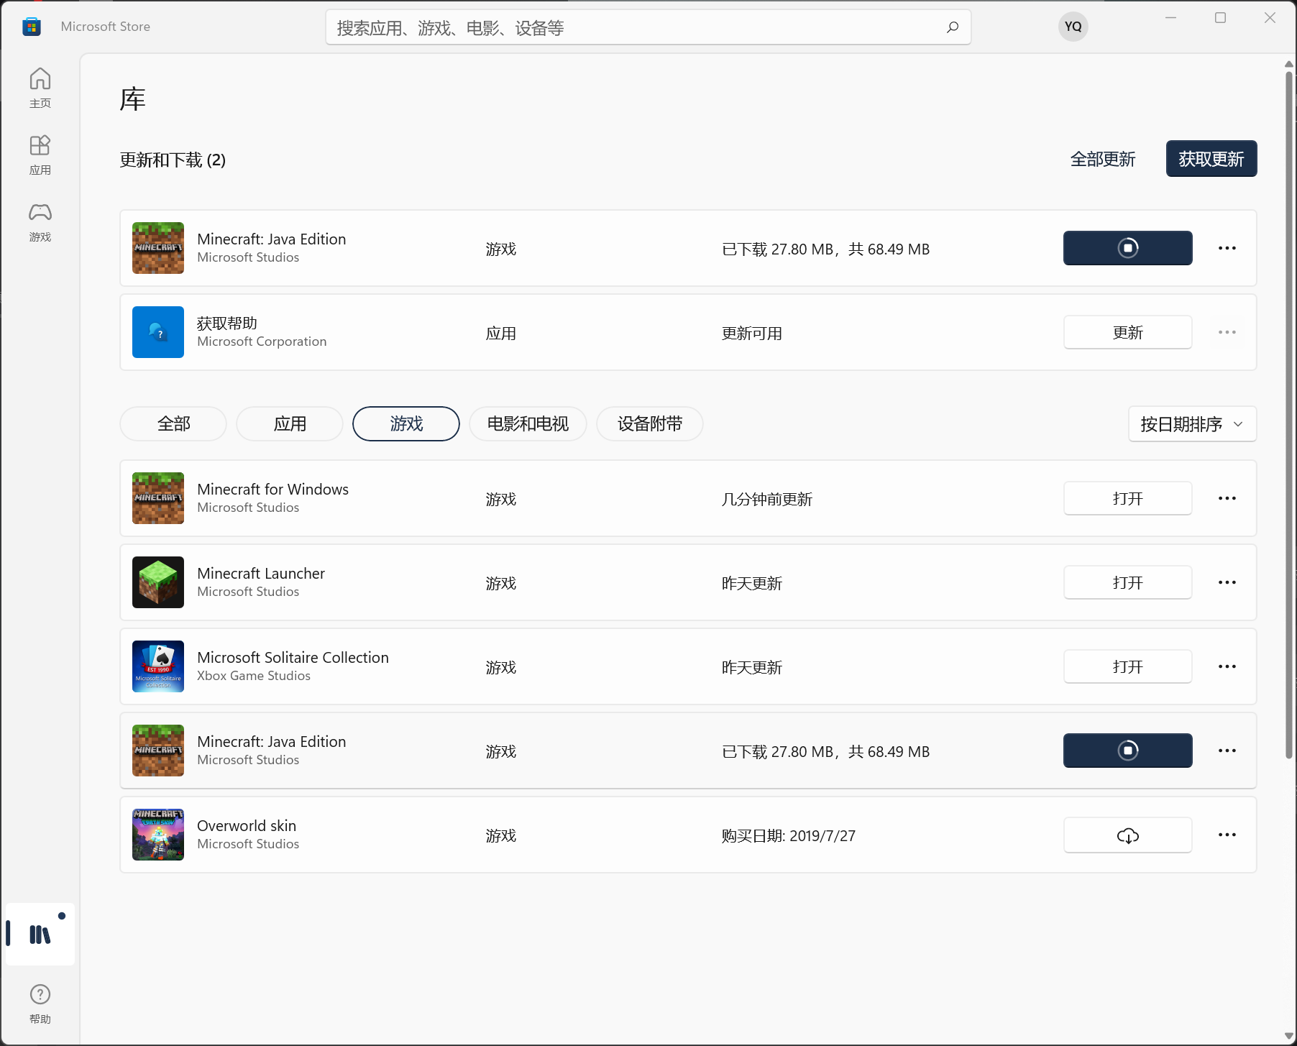This screenshot has height=1046, width=1297.
Task: Click the 更新可用 status text
Action: [751, 333]
